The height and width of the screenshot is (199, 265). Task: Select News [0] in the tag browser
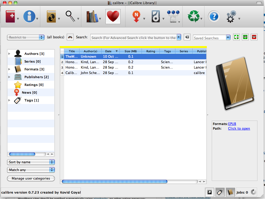click(31, 92)
